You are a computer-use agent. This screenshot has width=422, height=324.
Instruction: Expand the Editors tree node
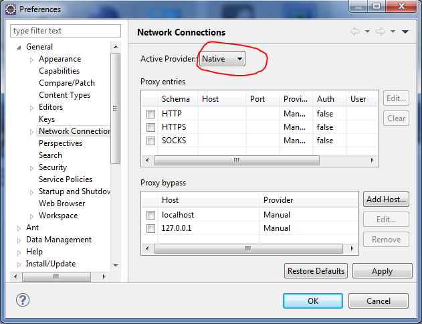(x=31, y=107)
